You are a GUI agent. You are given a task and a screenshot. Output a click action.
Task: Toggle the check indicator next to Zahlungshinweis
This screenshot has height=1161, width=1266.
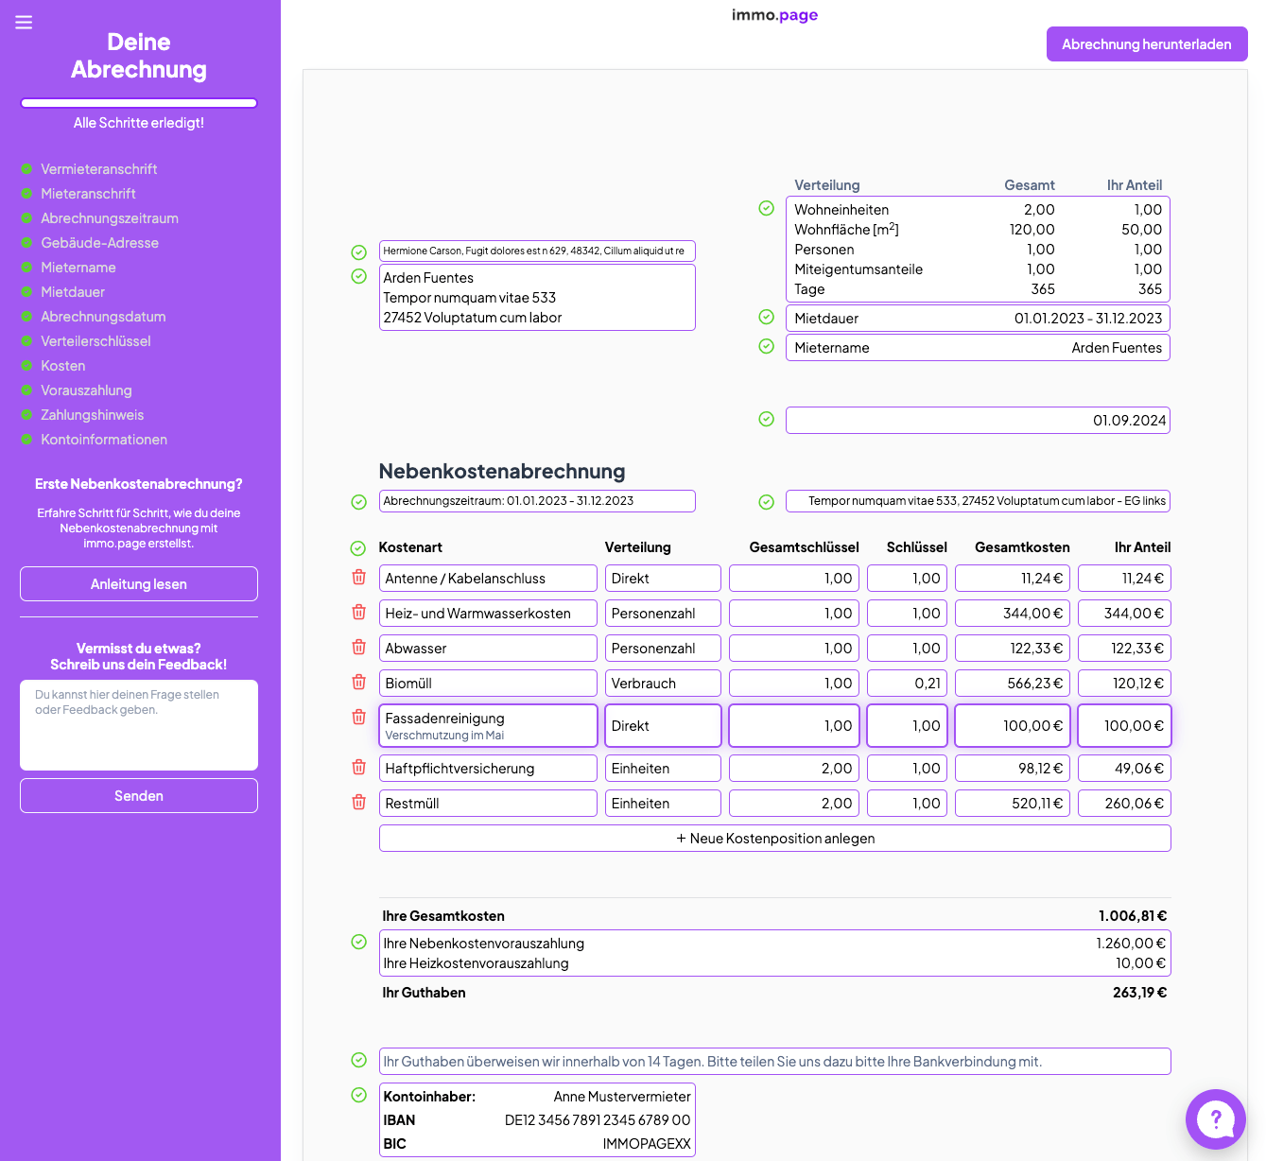pyautogui.click(x=26, y=414)
